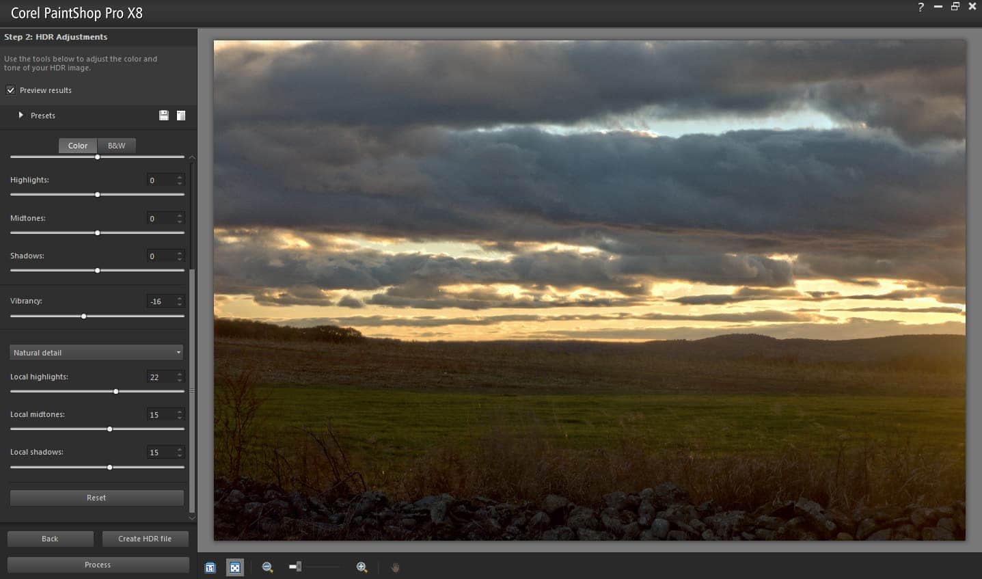
Task: Expand the Presets section
Action: click(x=21, y=116)
